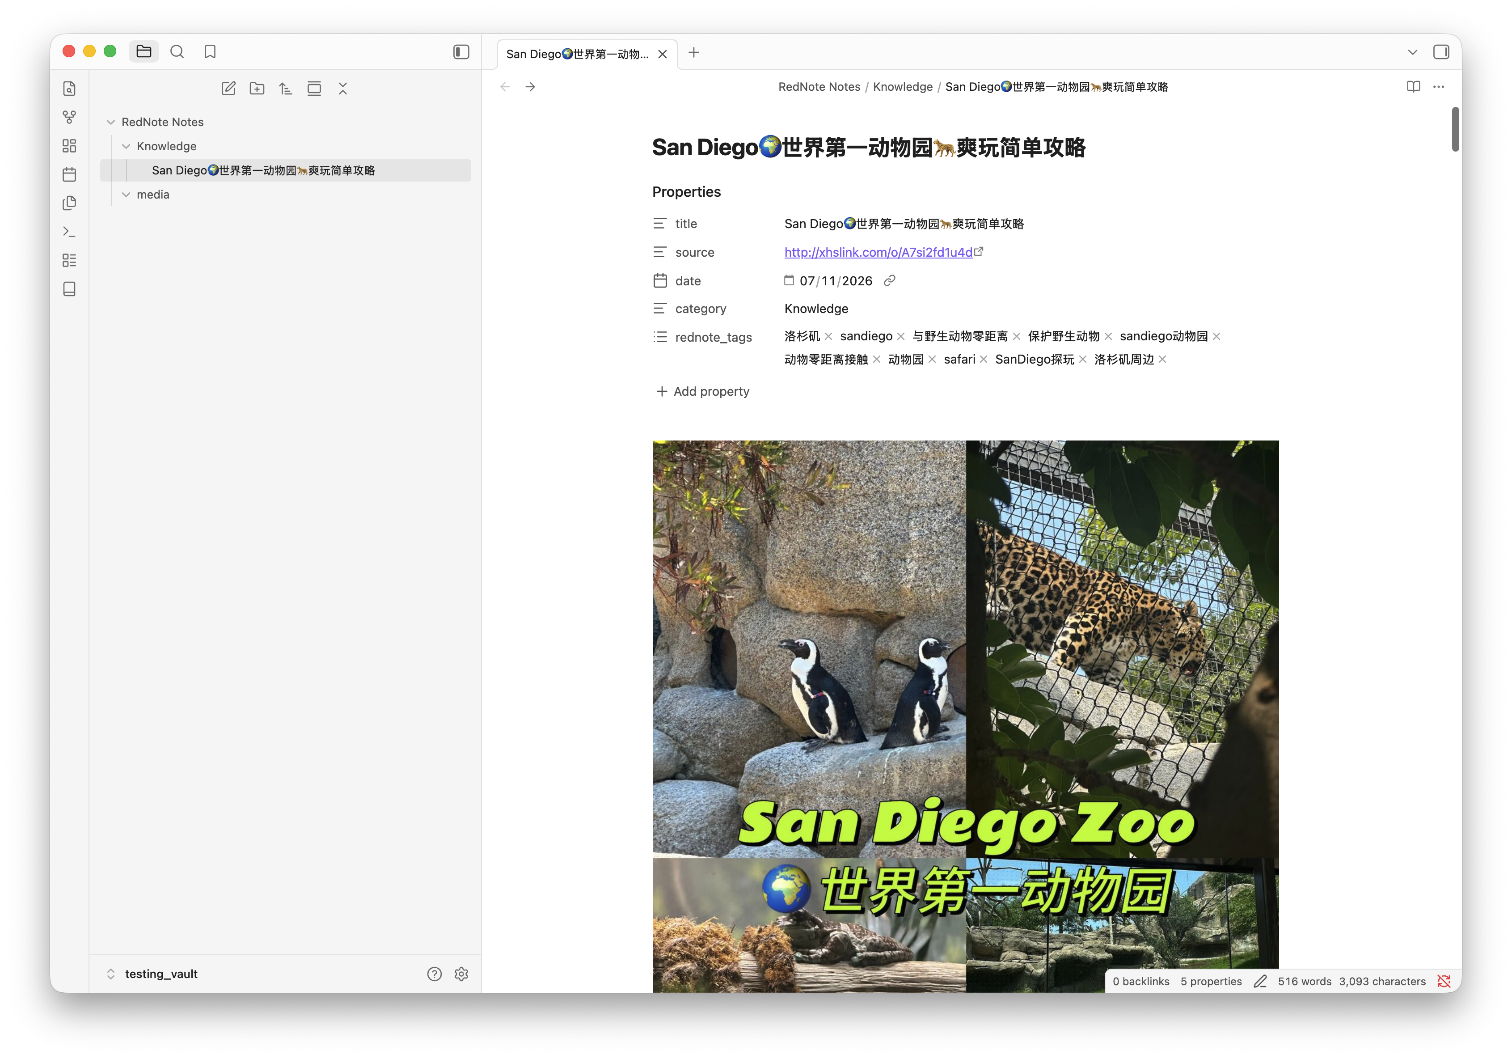Edit the title property value

point(904,224)
